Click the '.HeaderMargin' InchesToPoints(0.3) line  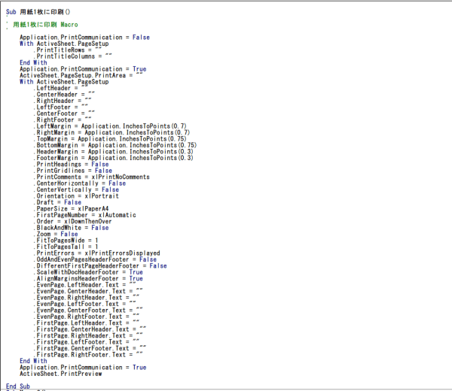pos(114,151)
